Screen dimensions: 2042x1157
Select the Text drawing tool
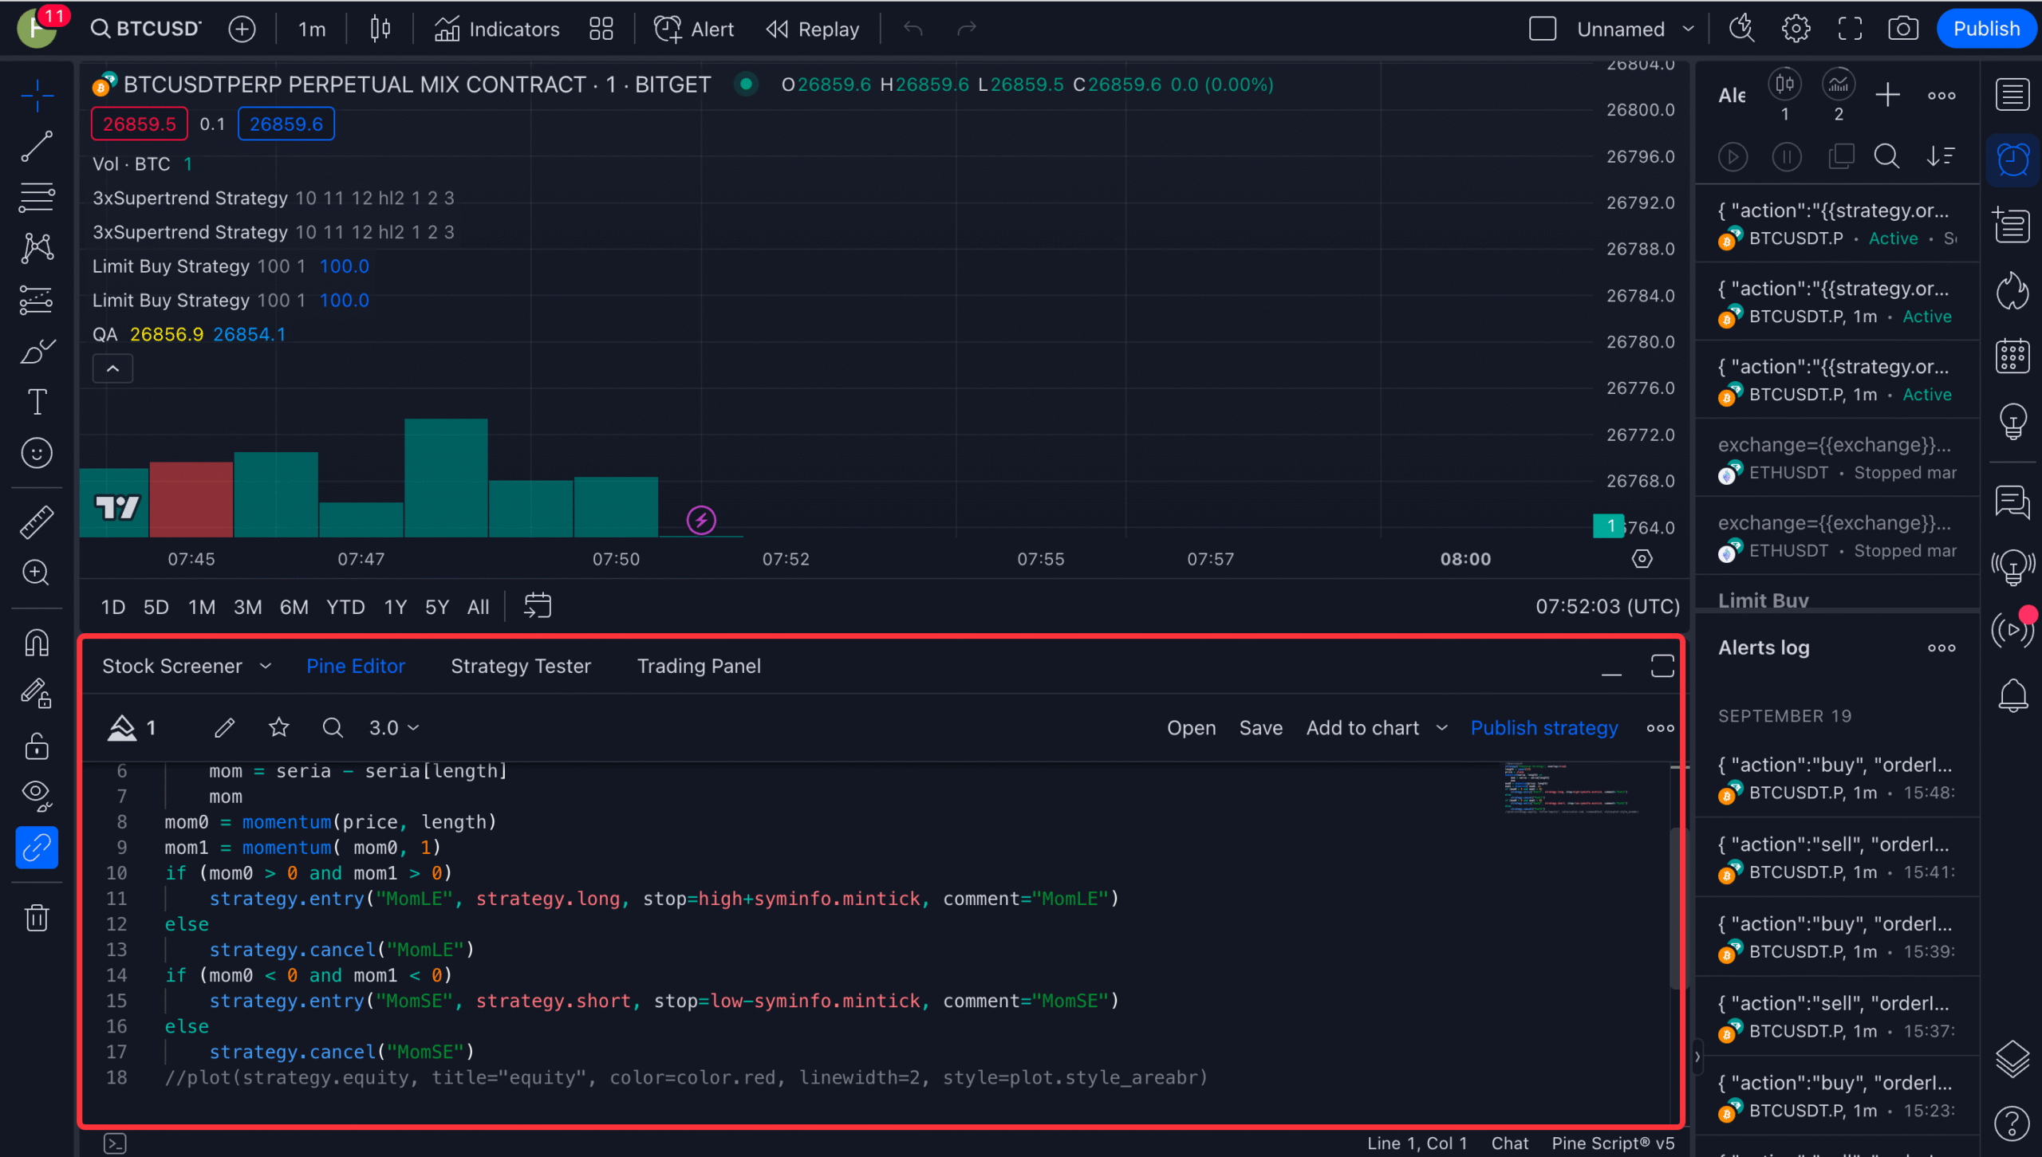[x=37, y=401]
